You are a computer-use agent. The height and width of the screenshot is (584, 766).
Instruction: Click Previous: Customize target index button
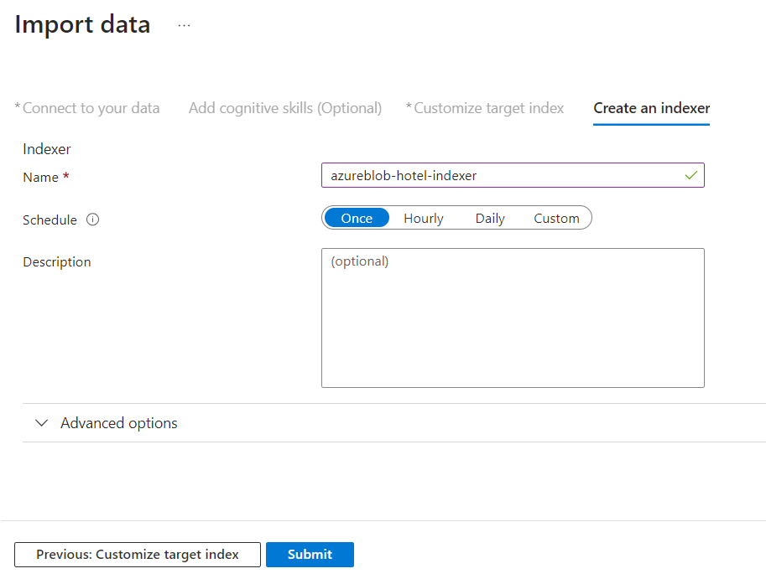(x=138, y=555)
